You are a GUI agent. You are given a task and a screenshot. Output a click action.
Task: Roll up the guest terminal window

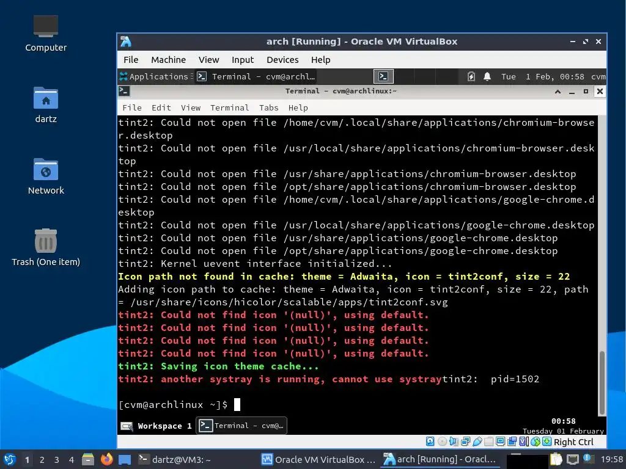(x=558, y=92)
